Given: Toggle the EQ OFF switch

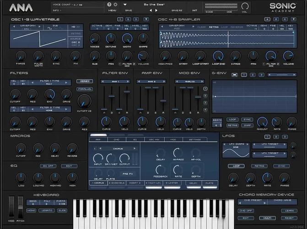Looking at the screenshot, I should tap(48, 166).
